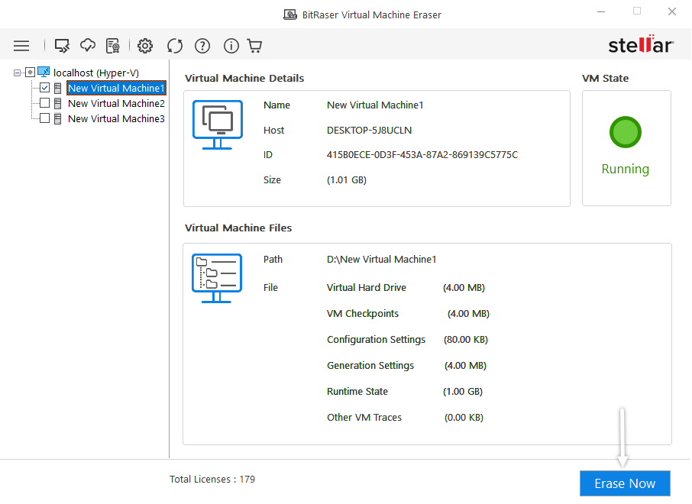Open the Settings gear icon
Viewport: 692px width, 504px height.
coord(145,46)
